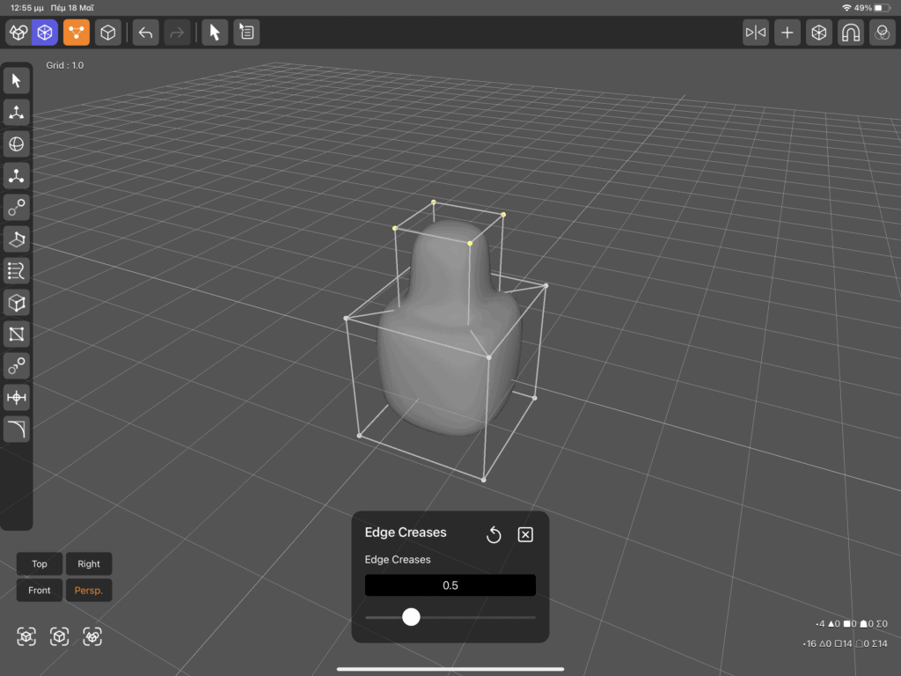Switch to the Front view

tap(40, 591)
